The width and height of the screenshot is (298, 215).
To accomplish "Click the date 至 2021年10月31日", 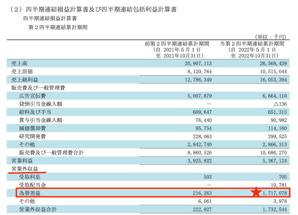I will [x=179, y=56].
